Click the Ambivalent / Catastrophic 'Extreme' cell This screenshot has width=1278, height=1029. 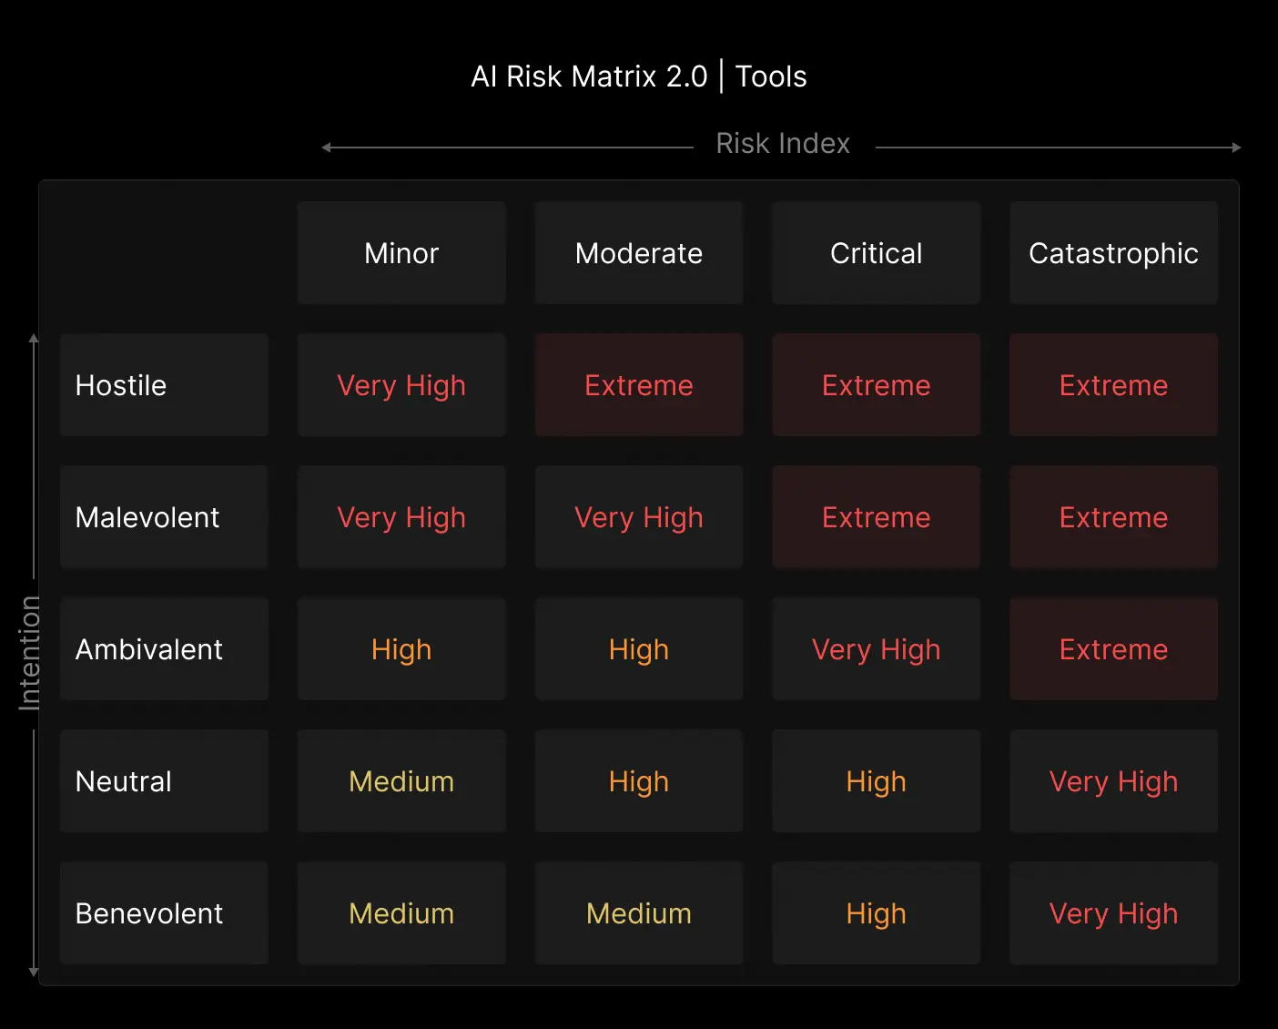pyautogui.click(x=1114, y=649)
